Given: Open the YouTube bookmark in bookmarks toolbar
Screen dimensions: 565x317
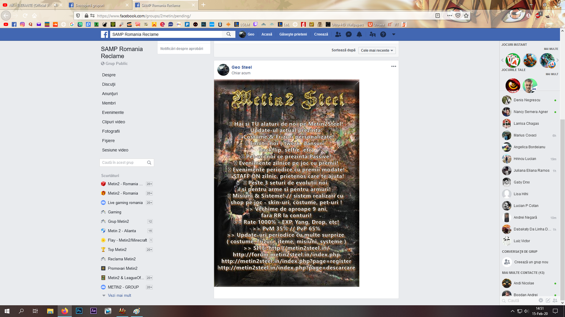Looking at the screenshot, I should (6, 24).
